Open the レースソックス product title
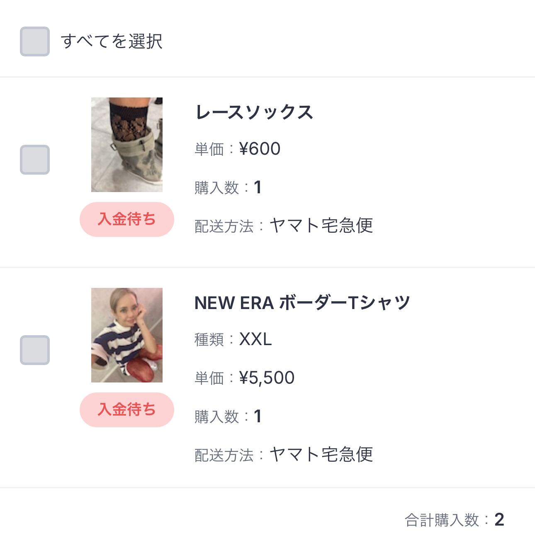Screen dimensions: 535x543 click(254, 112)
